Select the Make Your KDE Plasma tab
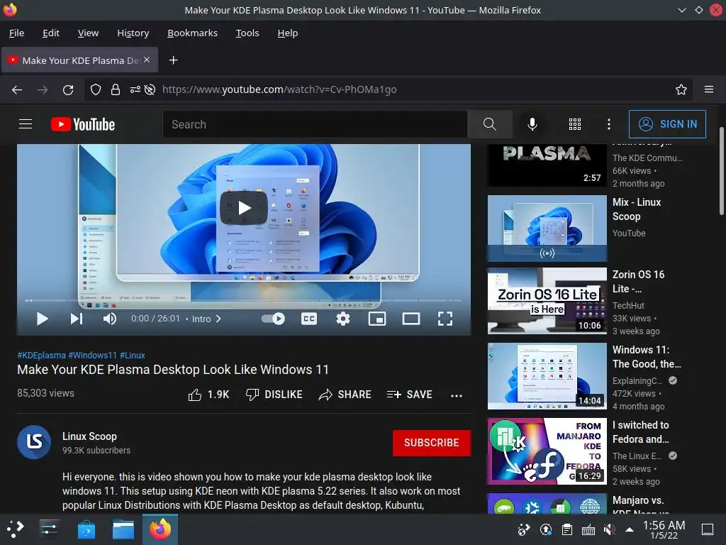Viewport: 726px width, 545px height. pyautogui.click(x=79, y=60)
